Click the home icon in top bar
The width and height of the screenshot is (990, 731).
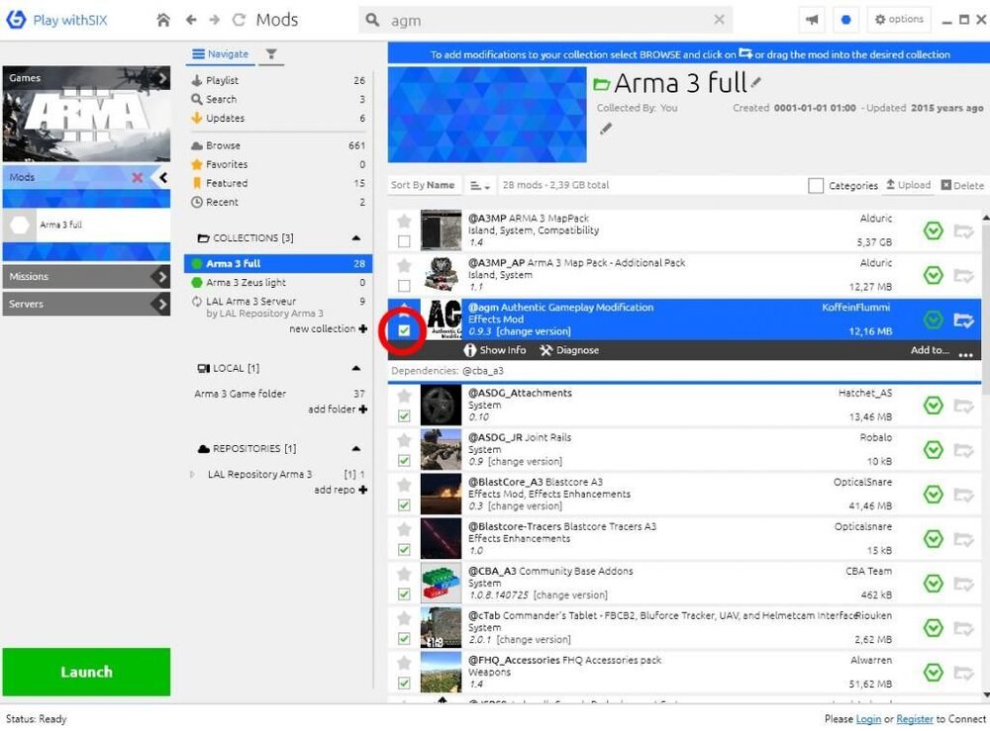coord(163,20)
